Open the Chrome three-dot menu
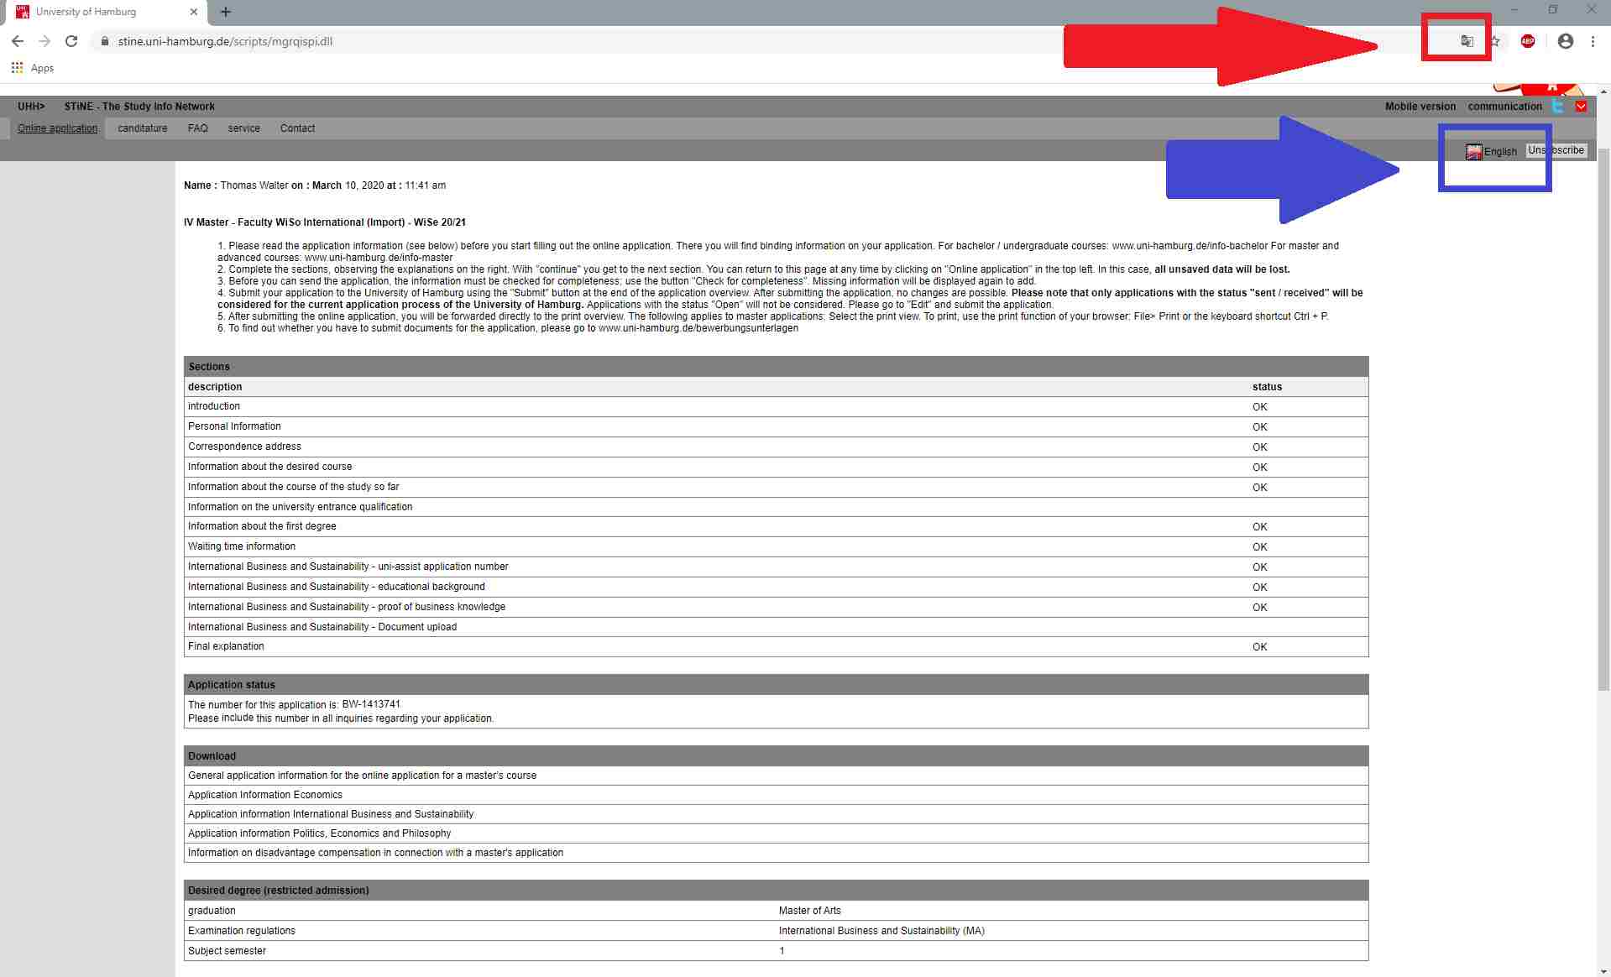 point(1593,41)
